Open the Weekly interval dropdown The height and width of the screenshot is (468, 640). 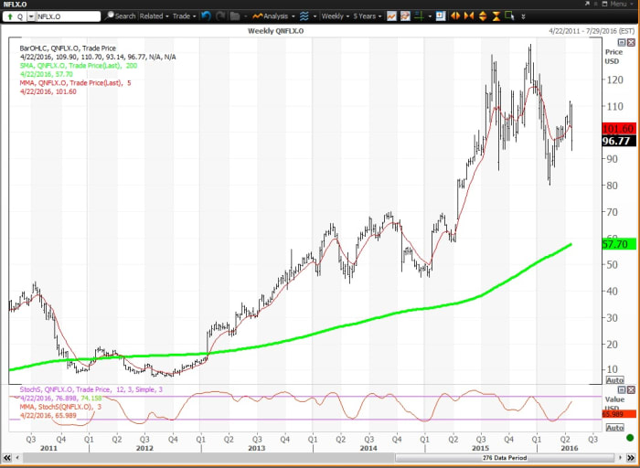(x=336, y=16)
